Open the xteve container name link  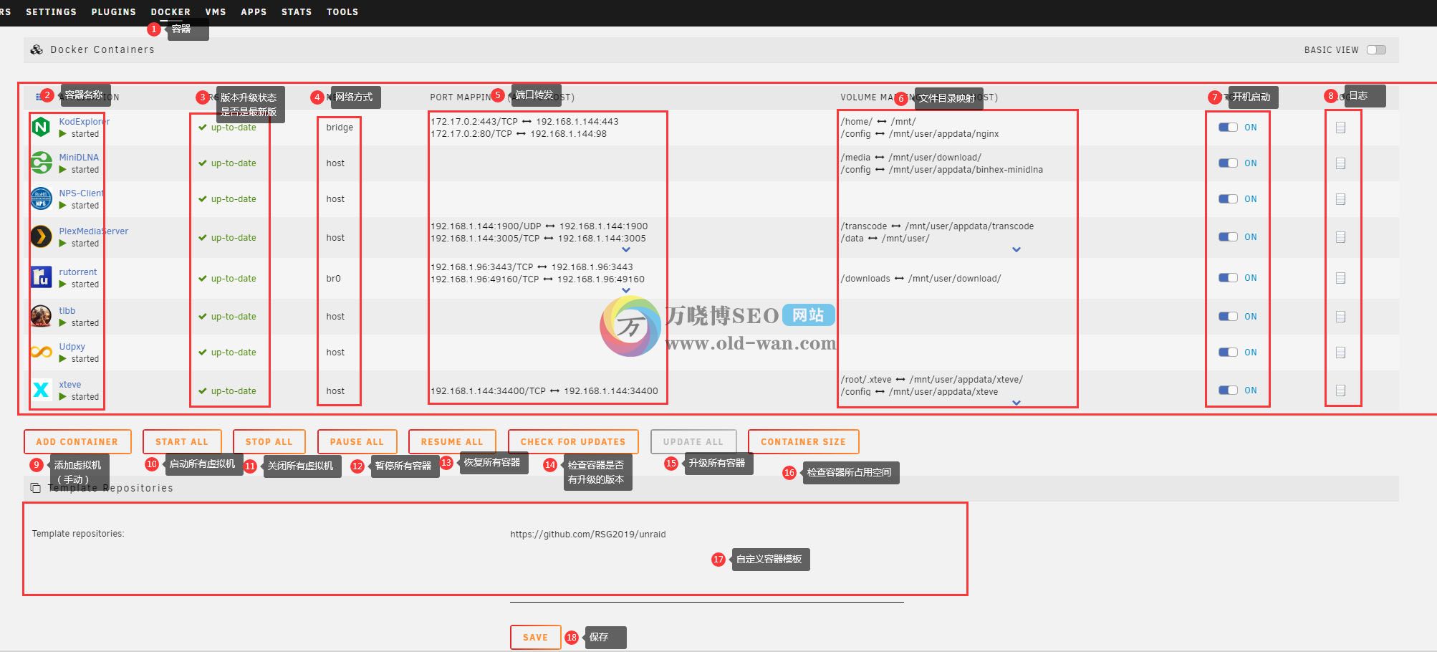tap(70, 385)
